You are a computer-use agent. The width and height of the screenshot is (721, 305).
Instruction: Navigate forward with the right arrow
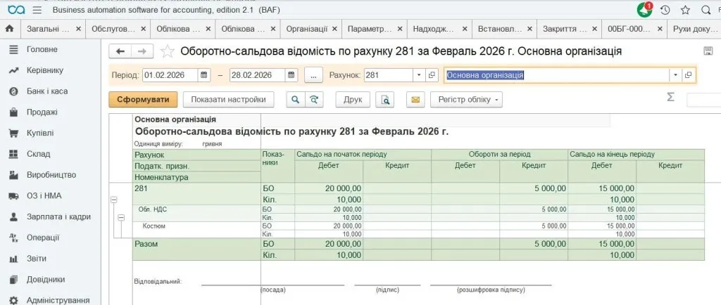(142, 51)
